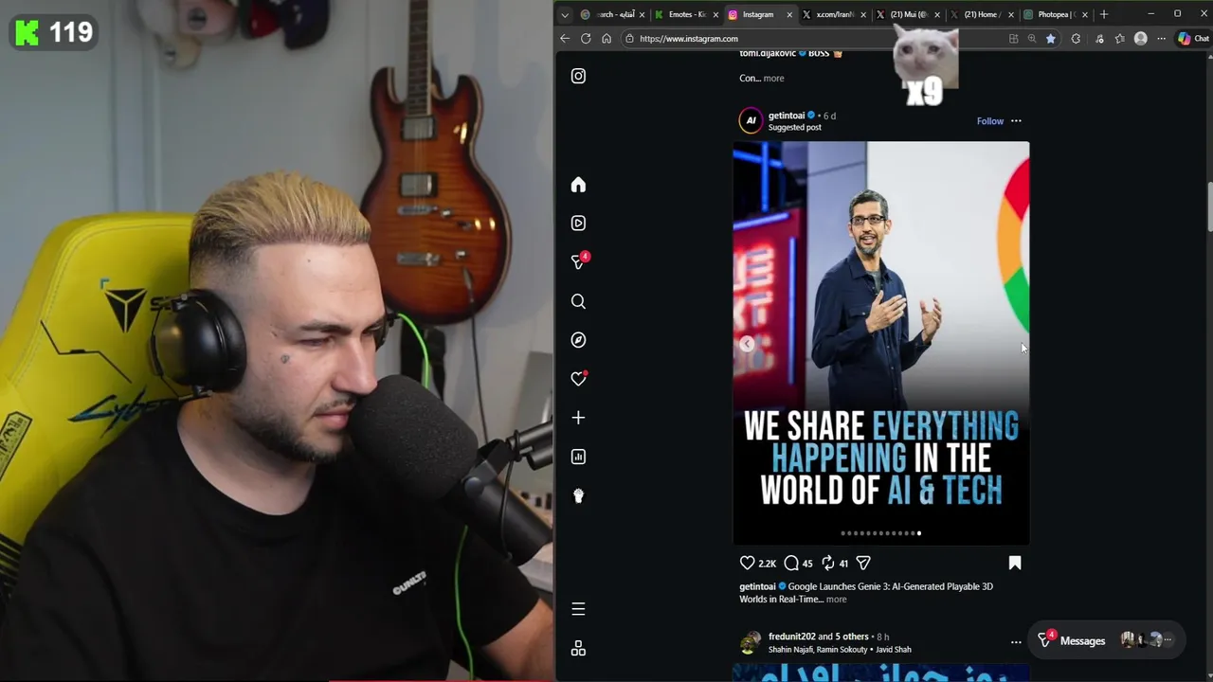
Task: Follow the getintoai account
Action: click(x=990, y=121)
